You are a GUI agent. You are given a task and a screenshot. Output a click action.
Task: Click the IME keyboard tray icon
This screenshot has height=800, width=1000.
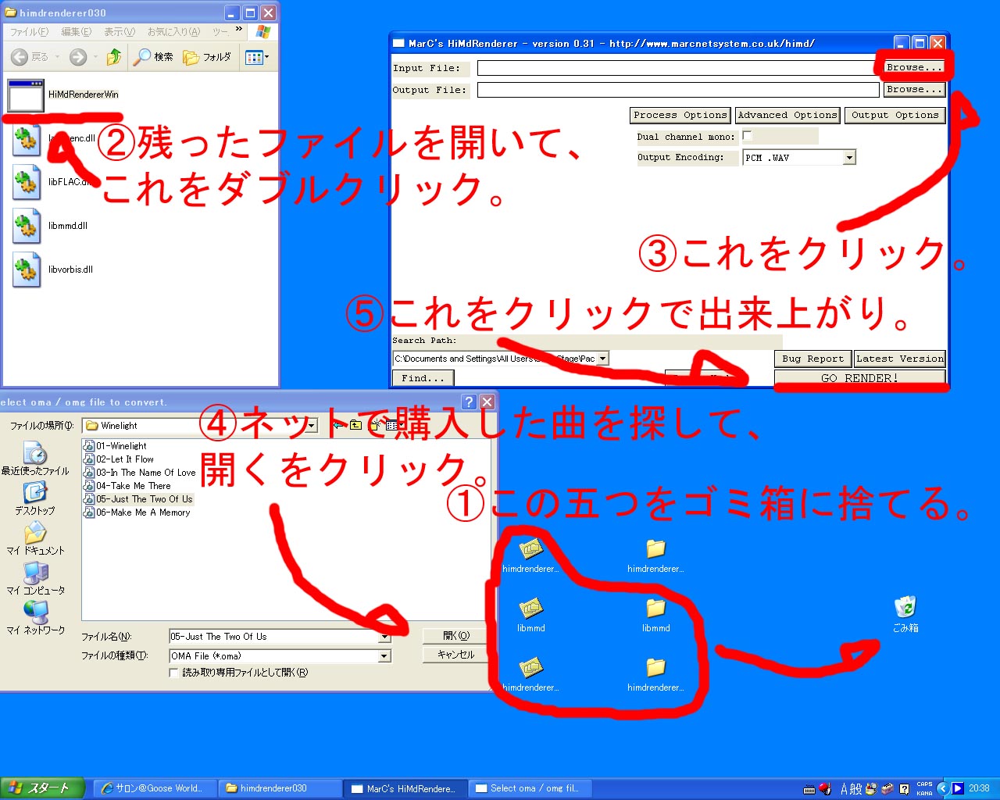pyautogui.click(x=810, y=789)
